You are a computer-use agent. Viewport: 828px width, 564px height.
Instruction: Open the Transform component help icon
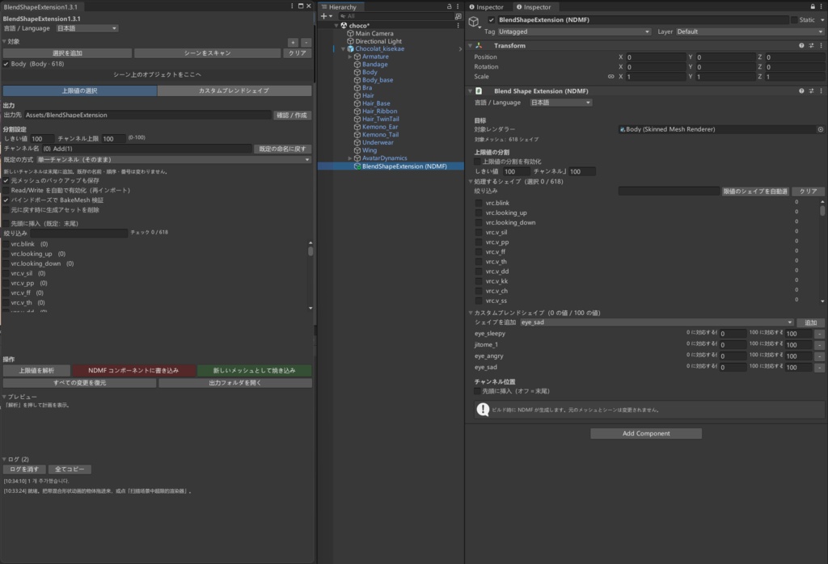point(801,46)
